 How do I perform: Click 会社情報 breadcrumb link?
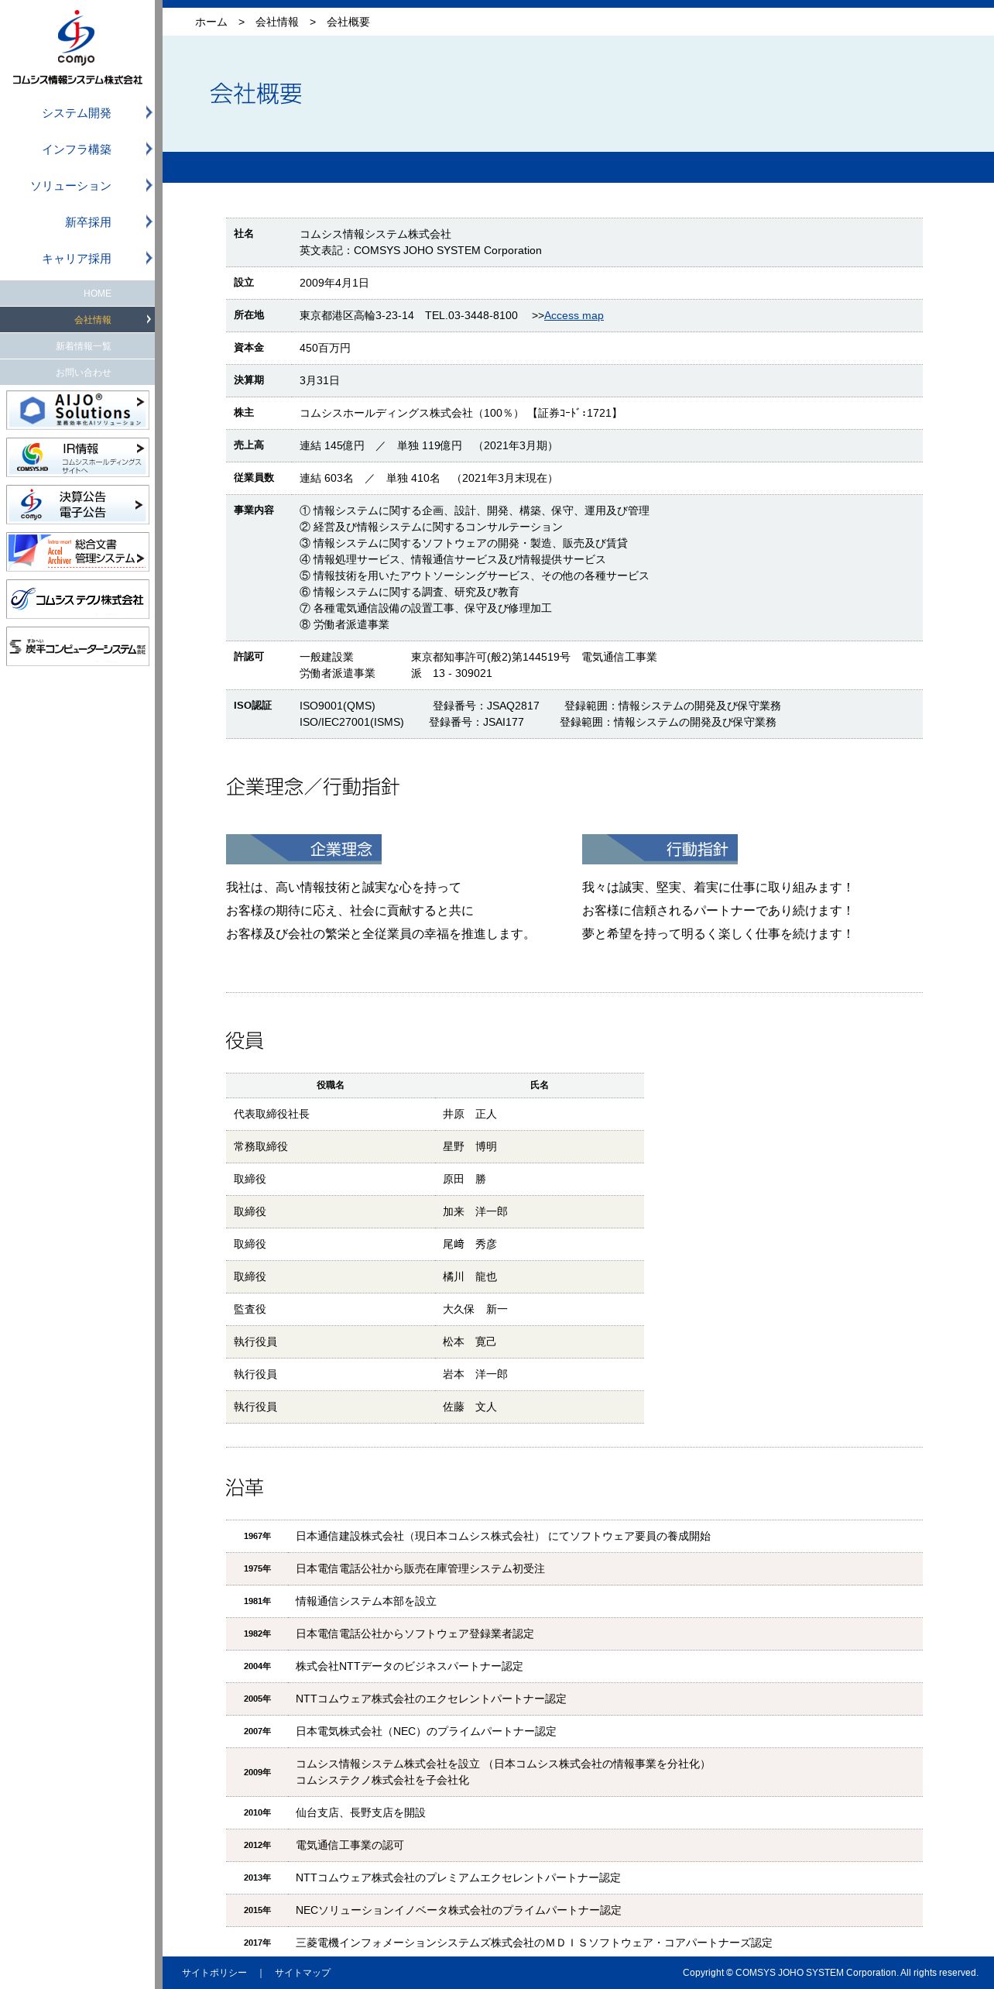(277, 22)
